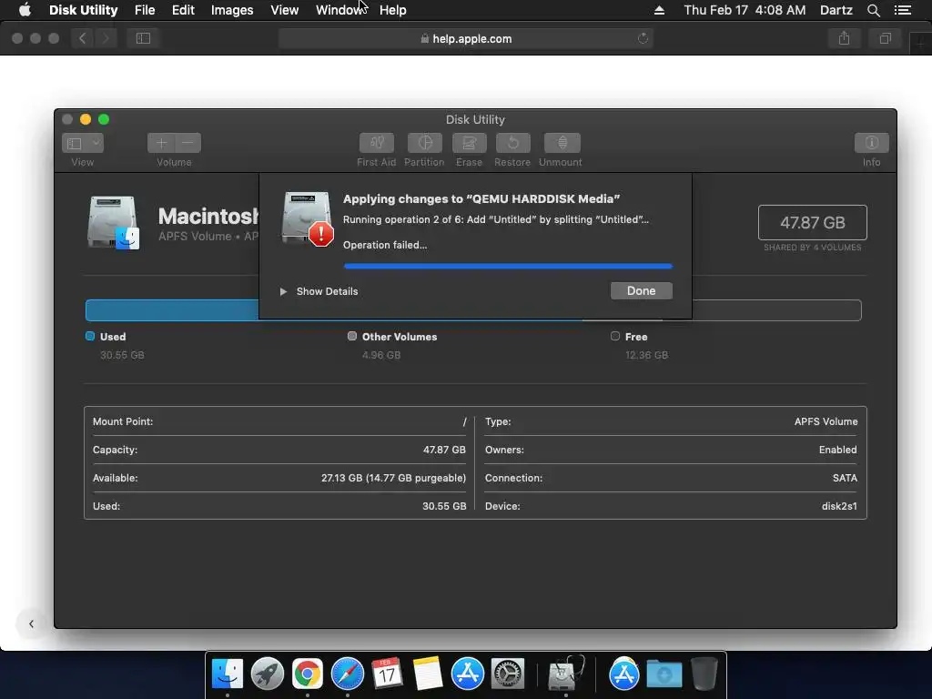Open Spotlight search icon
Screen dimensions: 932x699
coord(873,10)
